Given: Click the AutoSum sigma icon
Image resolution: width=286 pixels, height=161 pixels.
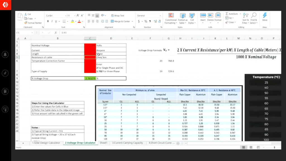Looking at the screenshot, I should [227, 14].
